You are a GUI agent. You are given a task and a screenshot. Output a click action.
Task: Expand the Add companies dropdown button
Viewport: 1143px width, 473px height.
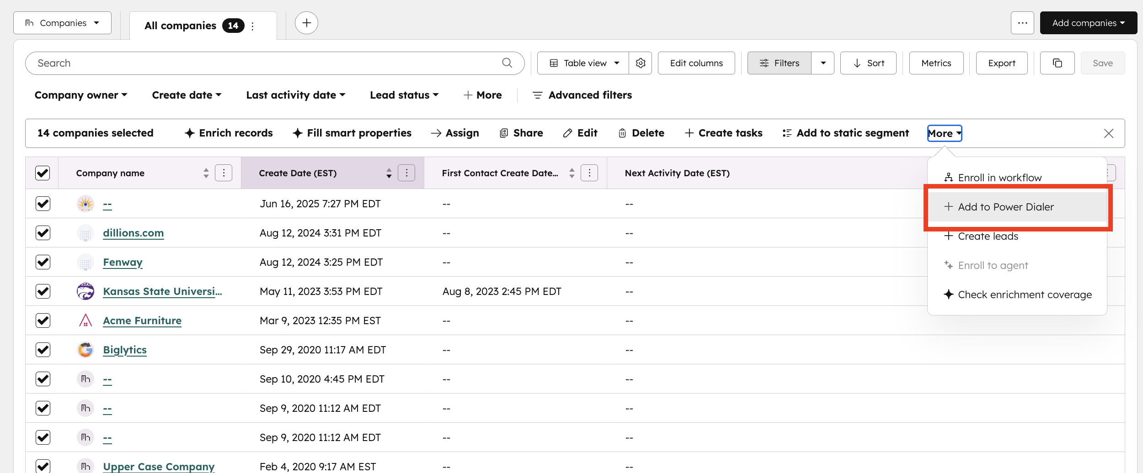(x=1088, y=23)
